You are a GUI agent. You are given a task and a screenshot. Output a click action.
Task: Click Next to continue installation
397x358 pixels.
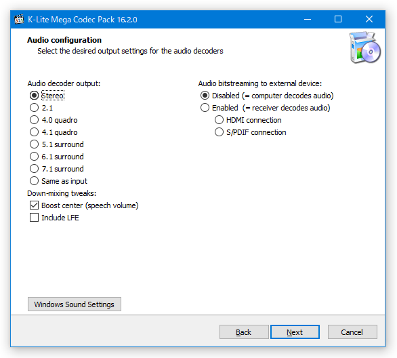click(295, 332)
